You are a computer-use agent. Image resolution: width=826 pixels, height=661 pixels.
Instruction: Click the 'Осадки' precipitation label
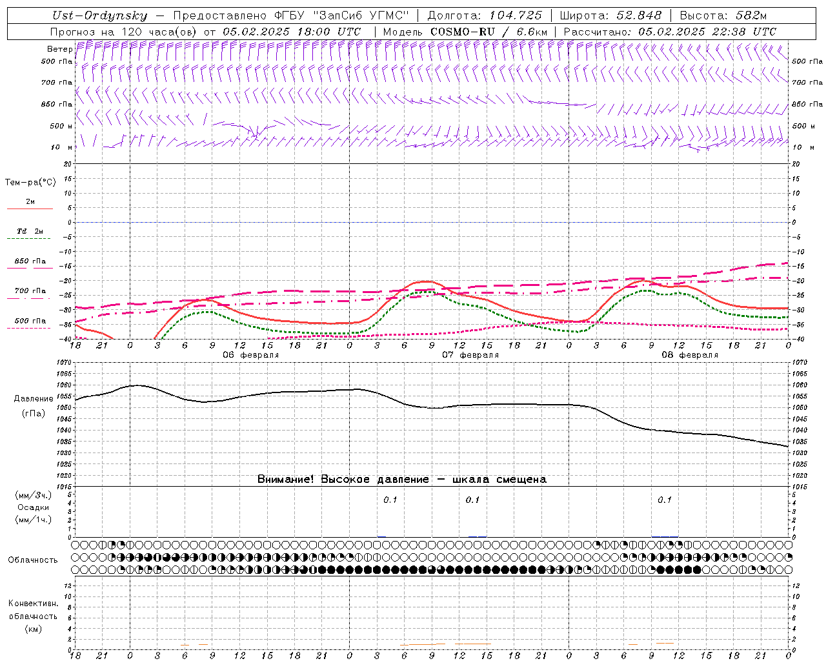click(34, 508)
